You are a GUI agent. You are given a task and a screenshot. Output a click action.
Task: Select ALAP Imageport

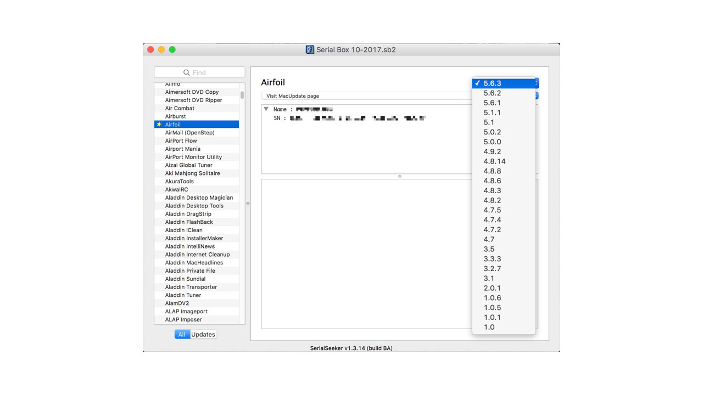pos(197,312)
